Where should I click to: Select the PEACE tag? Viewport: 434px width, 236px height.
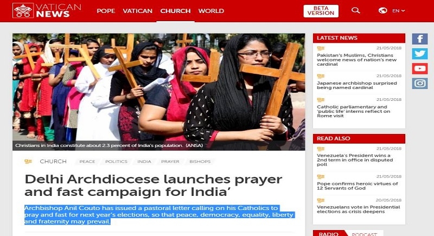pyautogui.click(x=87, y=161)
